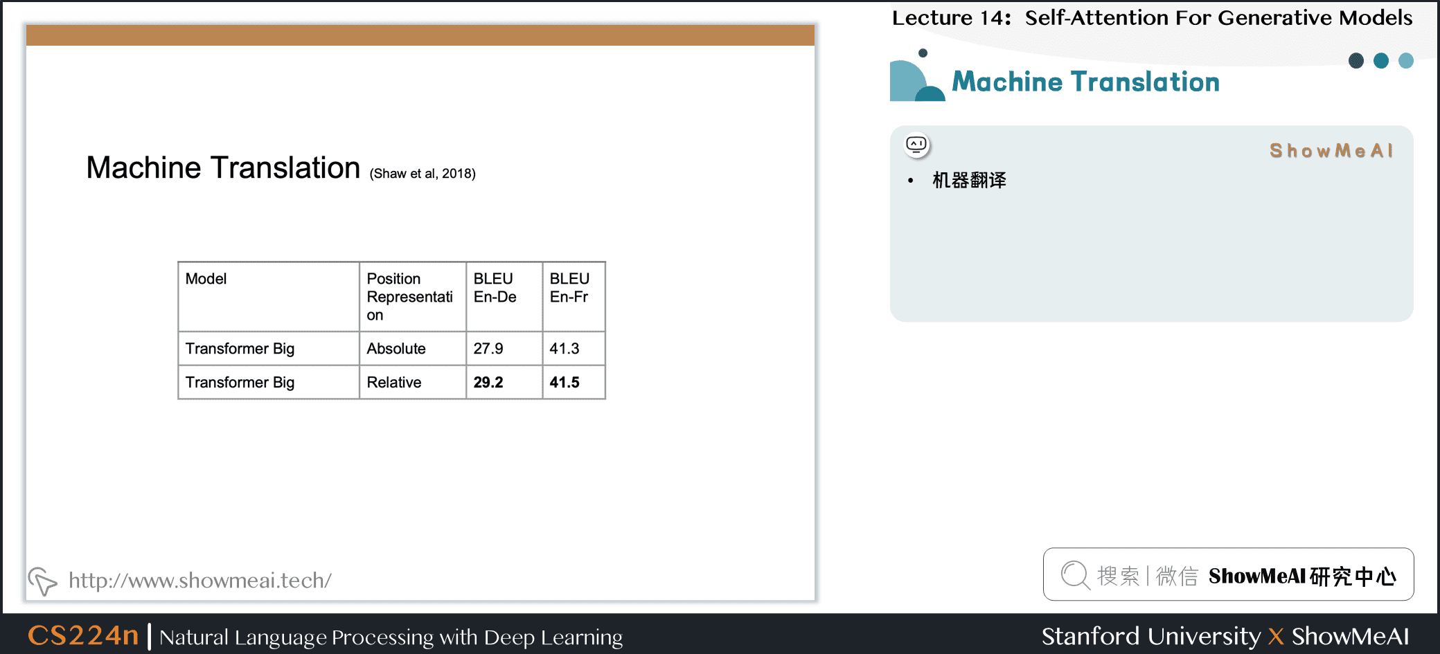Screen dimensions: 1440x654
Task: Click the light blue dot at top right
Action: (1406, 61)
